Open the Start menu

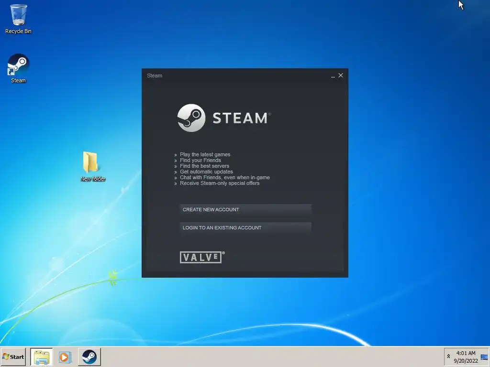[x=13, y=356]
